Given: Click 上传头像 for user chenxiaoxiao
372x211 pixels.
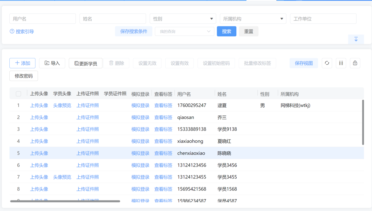Looking at the screenshot, I should [x=39, y=153].
